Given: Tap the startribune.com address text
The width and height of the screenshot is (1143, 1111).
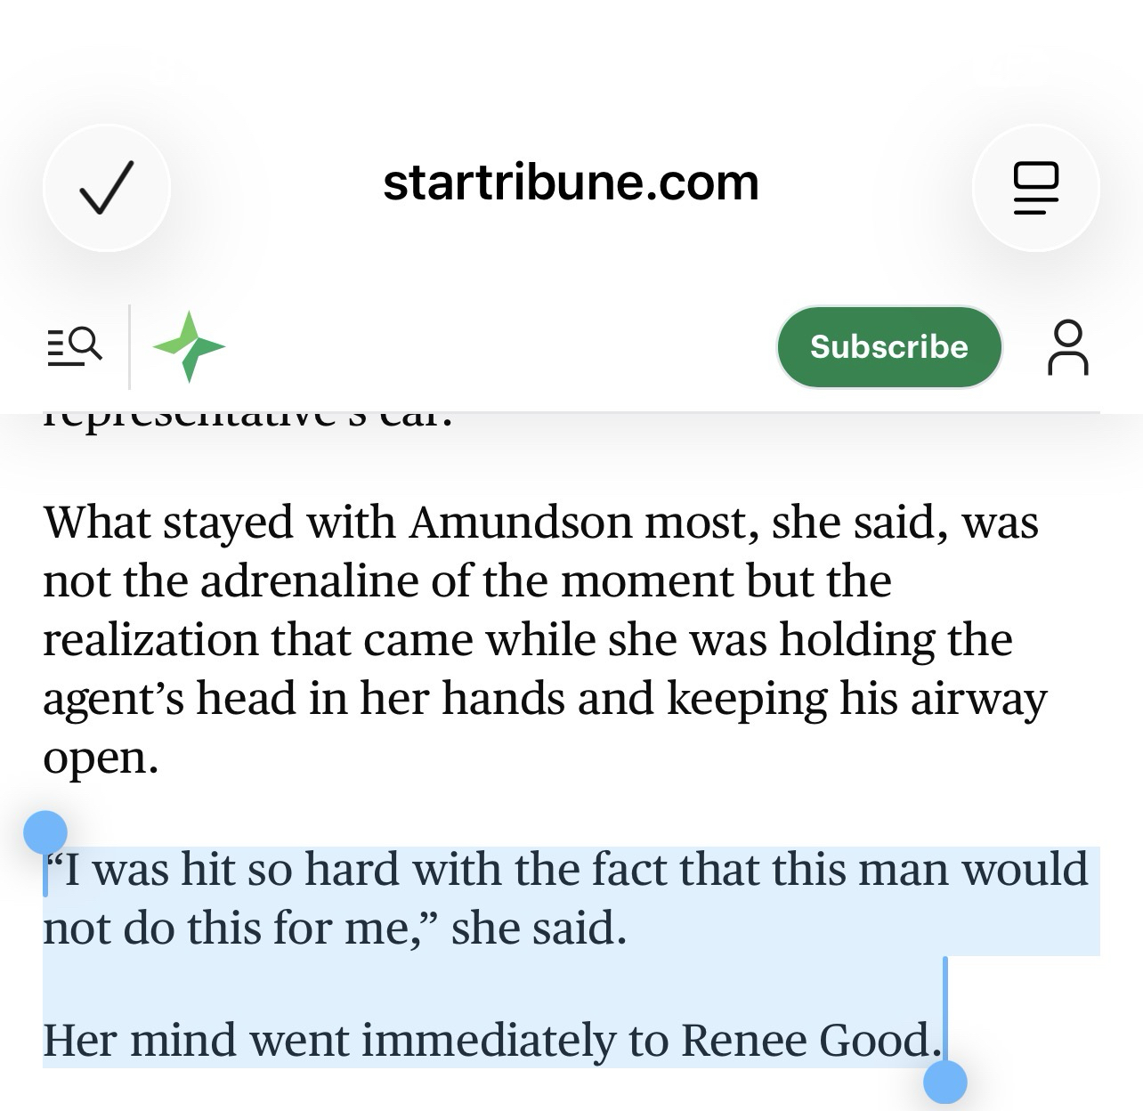Looking at the screenshot, I should (x=571, y=183).
